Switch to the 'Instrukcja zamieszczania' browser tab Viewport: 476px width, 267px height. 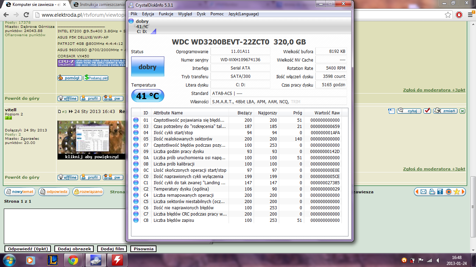click(x=99, y=5)
